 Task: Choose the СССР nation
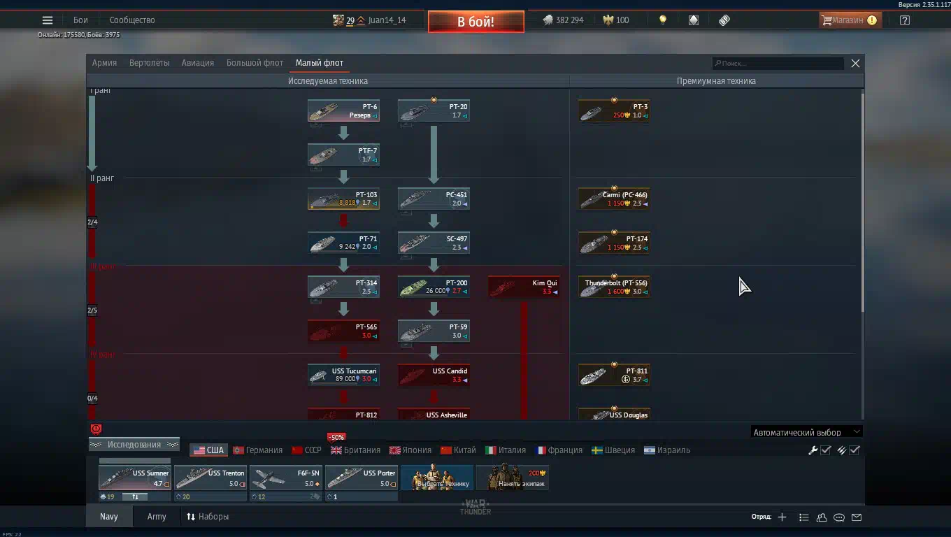pos(307,450)
